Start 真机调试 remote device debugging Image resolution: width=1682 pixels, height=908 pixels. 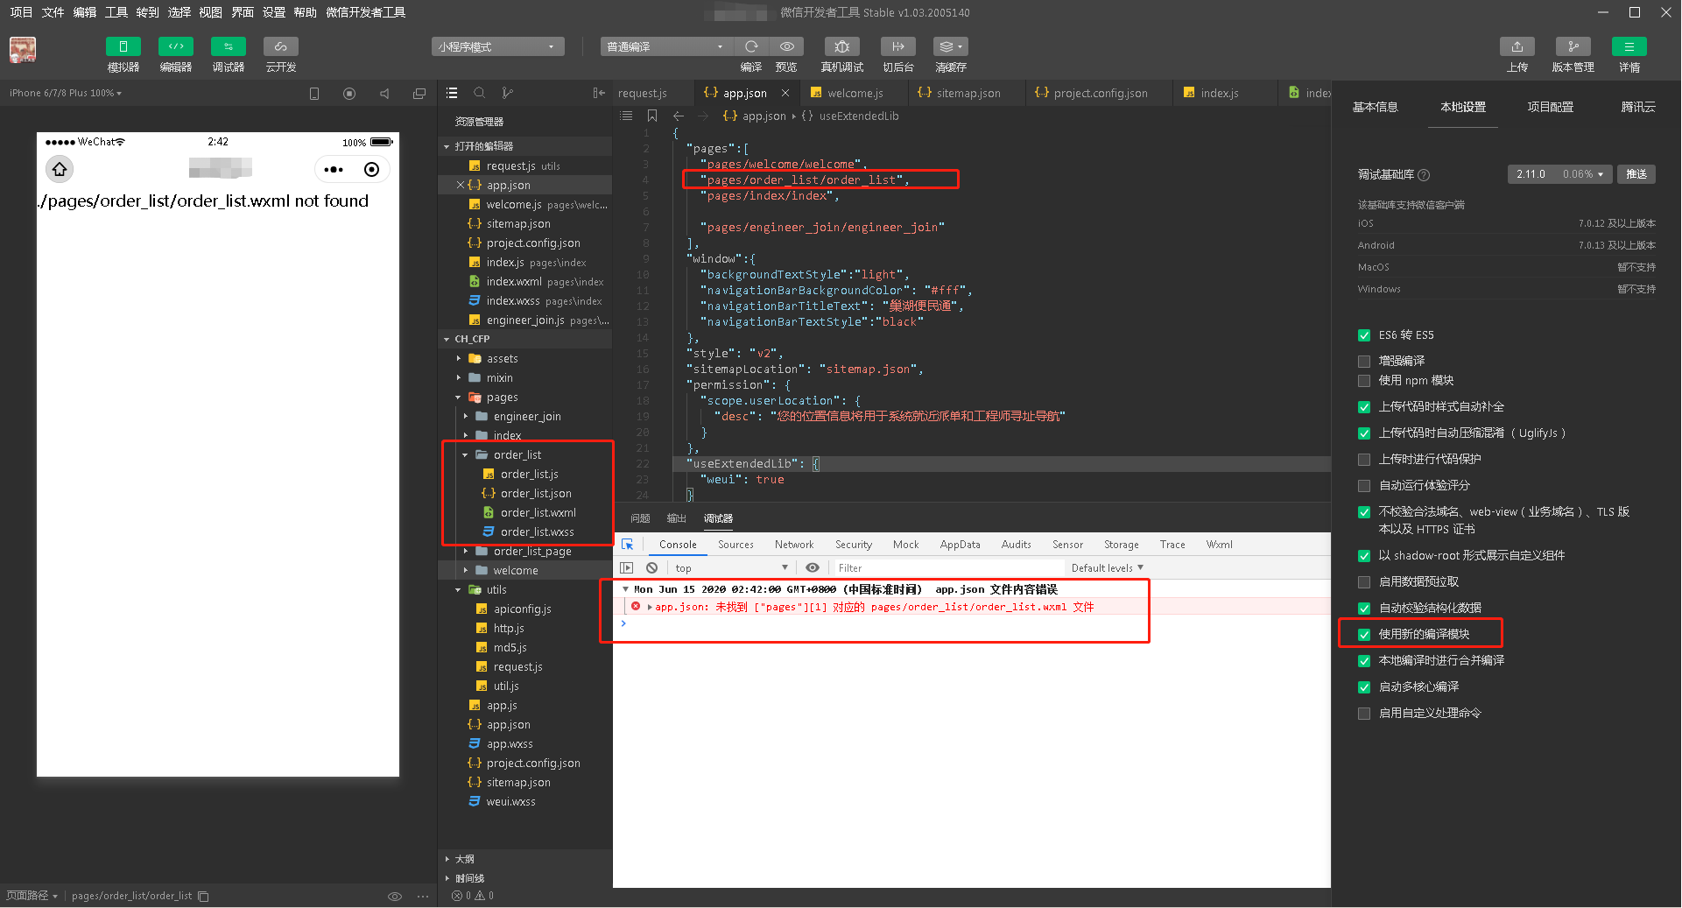pyautogui.click(x=842, y=46)
